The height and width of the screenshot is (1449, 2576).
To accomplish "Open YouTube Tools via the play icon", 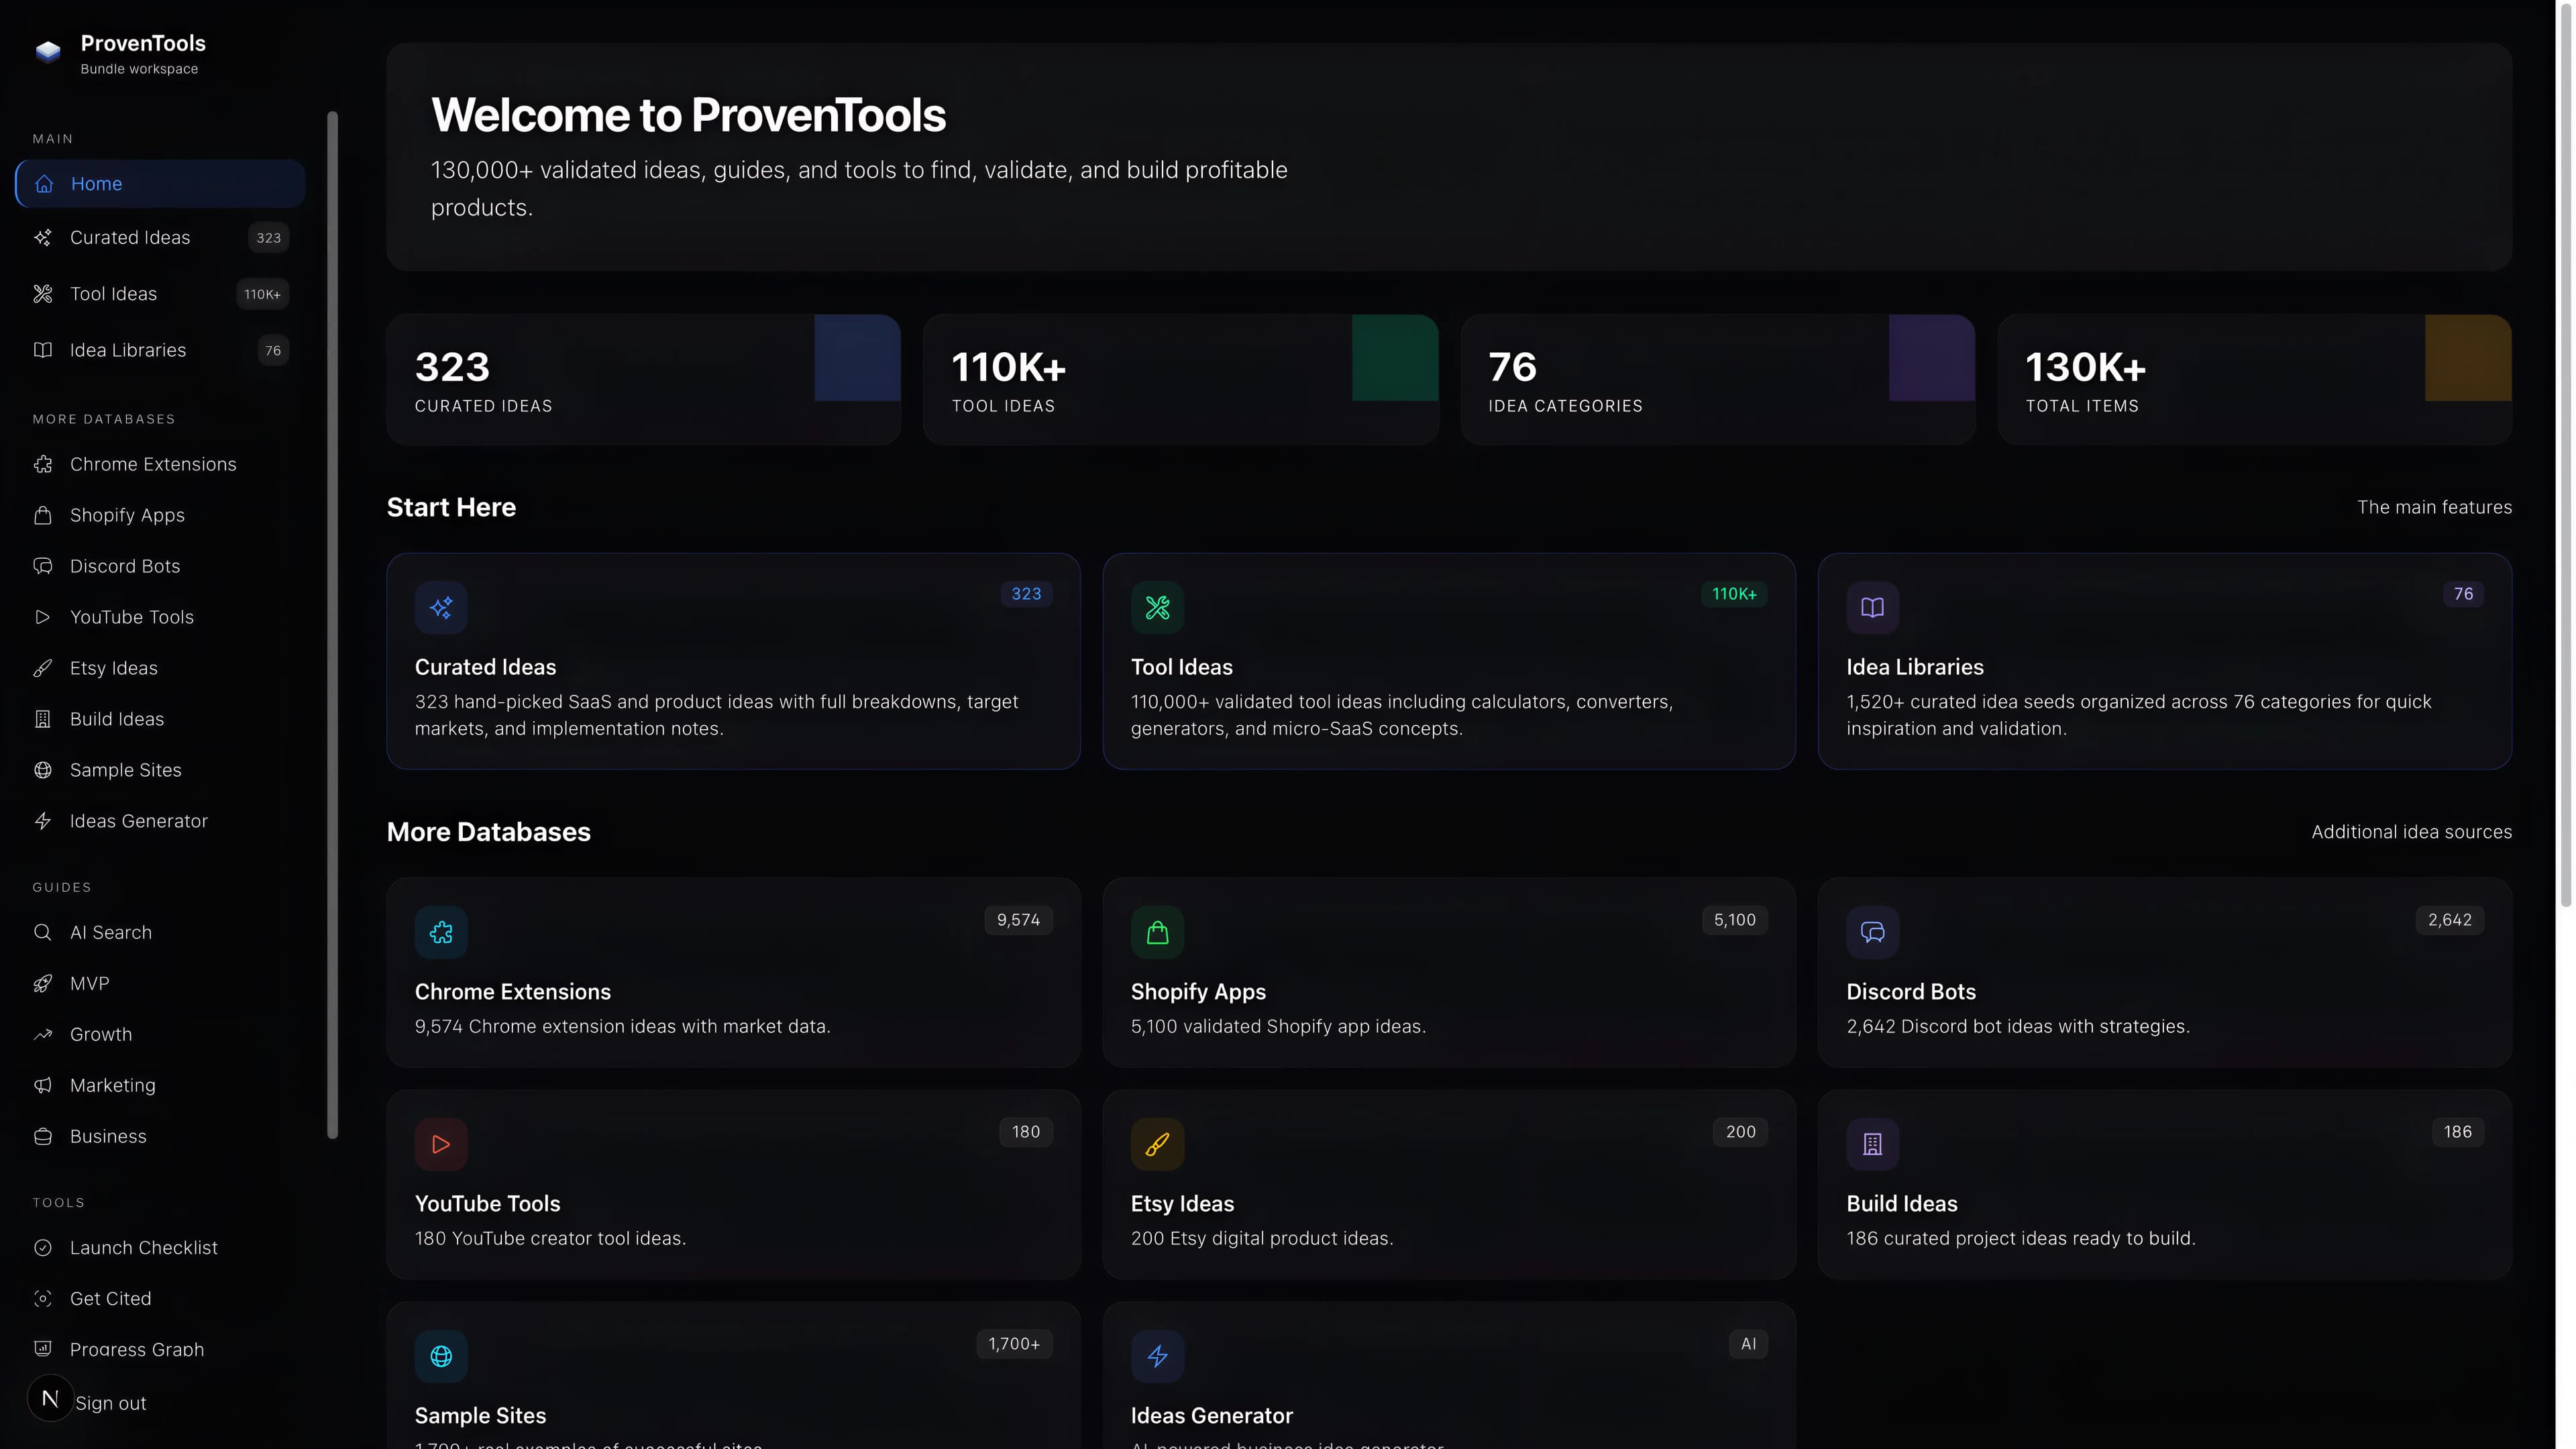I will (43, 617).
